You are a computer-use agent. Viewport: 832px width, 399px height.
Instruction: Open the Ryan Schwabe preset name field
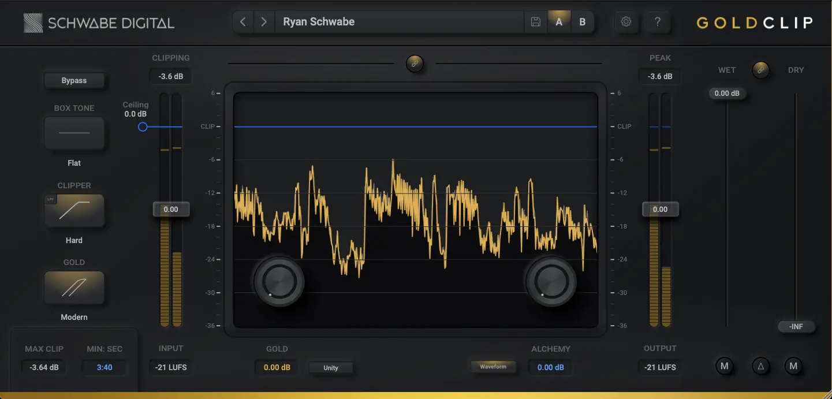coord(400,22)
